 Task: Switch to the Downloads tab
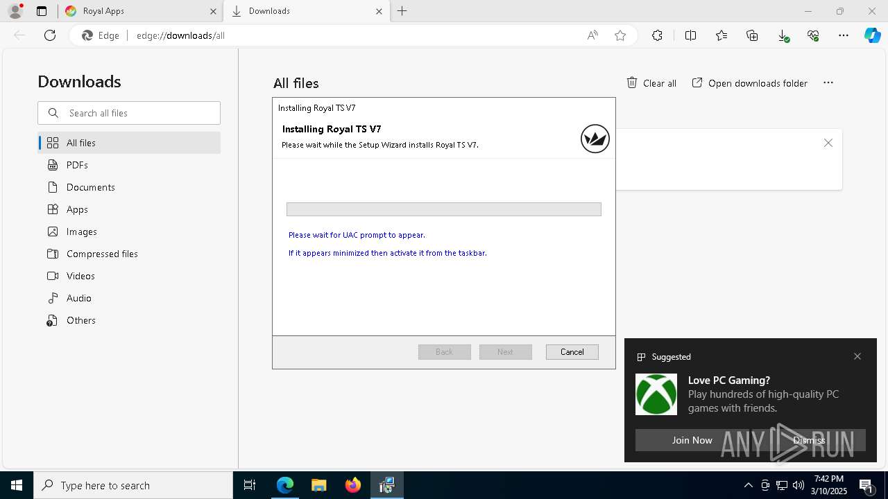click(x=307, y=11)
